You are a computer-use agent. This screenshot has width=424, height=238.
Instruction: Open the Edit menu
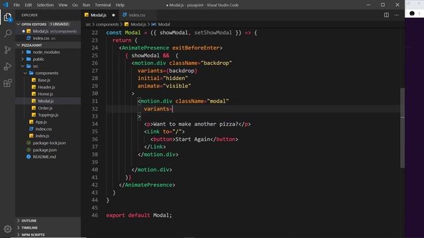[28, 5]
